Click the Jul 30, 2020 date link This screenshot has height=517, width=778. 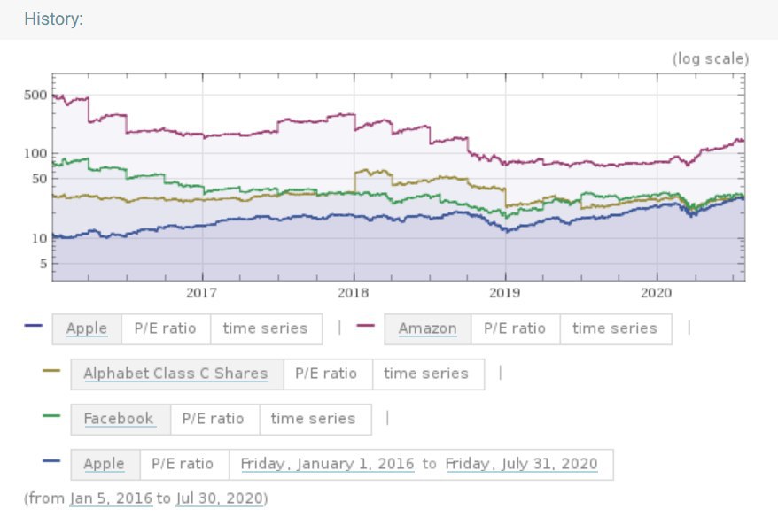[x=219, y=498]
